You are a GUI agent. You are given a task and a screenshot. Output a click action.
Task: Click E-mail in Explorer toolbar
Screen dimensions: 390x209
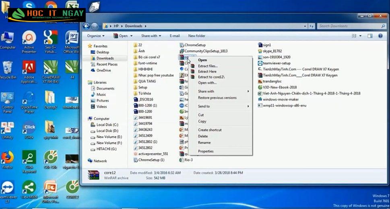tap(175, 36)
